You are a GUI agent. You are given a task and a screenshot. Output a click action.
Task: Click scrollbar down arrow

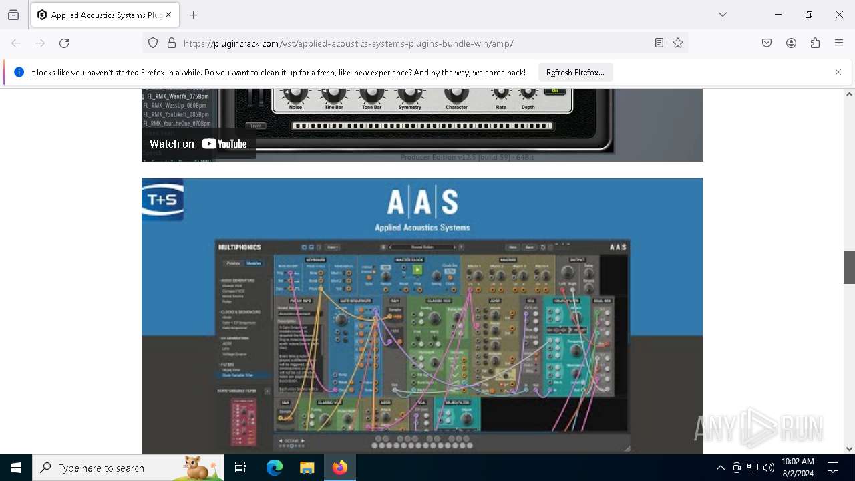[x=849, y=449]
